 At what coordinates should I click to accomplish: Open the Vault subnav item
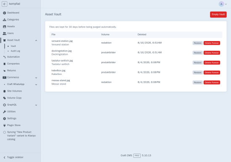pyautogui.click(x=13, y=46)
